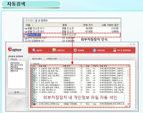Check the row with index 13
The height and width of the screenshot is (113, 143).
[x=32, y=85]
